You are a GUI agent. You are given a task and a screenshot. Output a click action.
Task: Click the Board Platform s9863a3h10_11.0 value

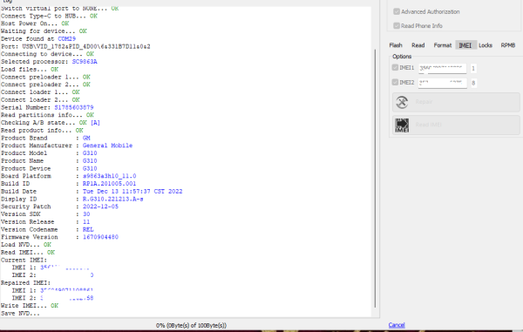pyautogui.click(x=110, y=176)
